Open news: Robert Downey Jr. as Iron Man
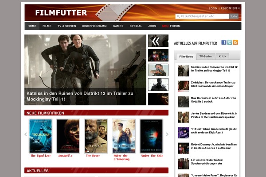 [214, 146]
